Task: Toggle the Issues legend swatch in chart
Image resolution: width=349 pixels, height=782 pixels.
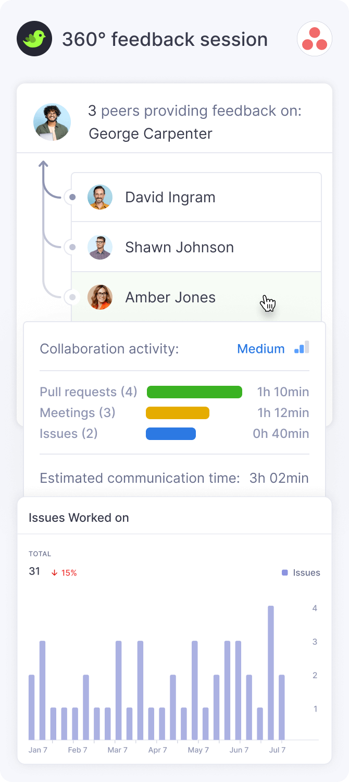Action: tap(285, 572)
